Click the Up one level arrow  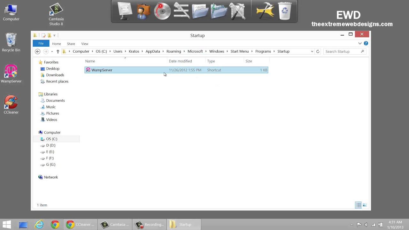click(x=58, y=51)
